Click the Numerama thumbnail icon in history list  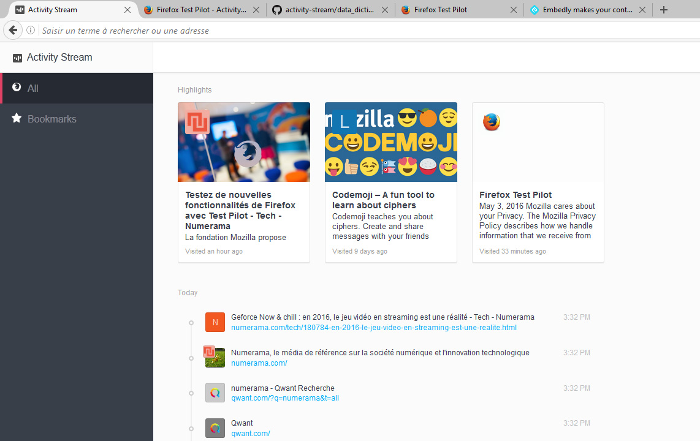[x=215, y=357]
